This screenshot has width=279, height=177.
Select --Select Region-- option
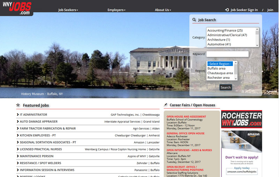coord(220,64)
